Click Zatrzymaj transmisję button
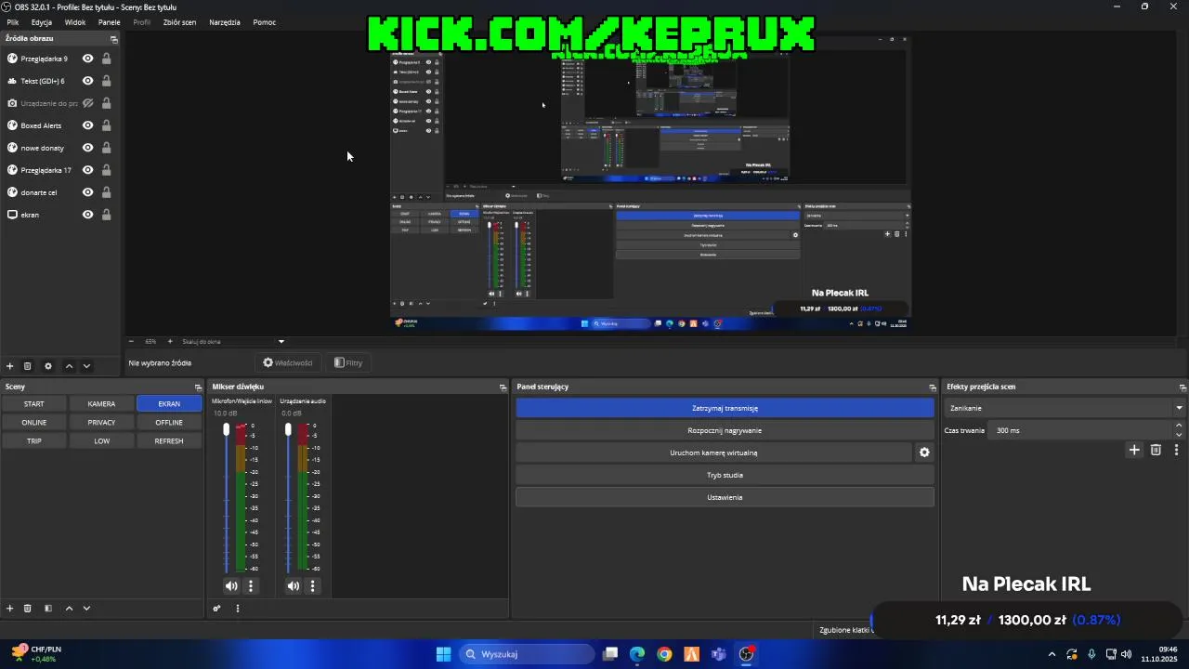This screenshot has height=669, width=1189. tap(725, 408)
